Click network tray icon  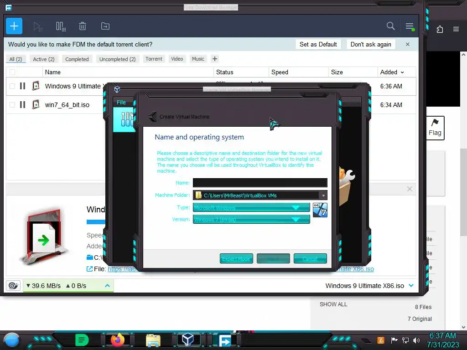point(405,340)
